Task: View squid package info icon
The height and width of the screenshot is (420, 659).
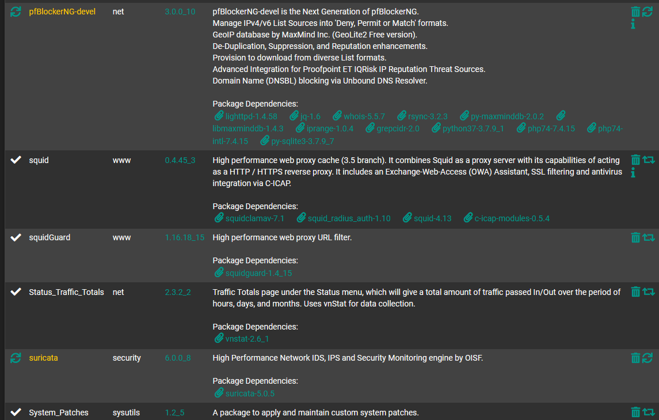Action: tap(633, 172)
